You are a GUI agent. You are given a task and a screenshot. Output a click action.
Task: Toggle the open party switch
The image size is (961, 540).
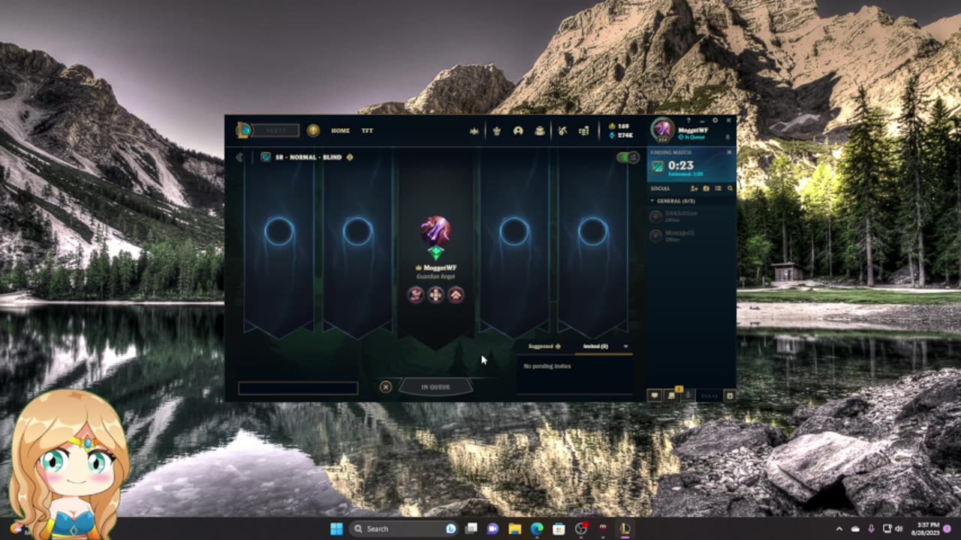(627, 157)
